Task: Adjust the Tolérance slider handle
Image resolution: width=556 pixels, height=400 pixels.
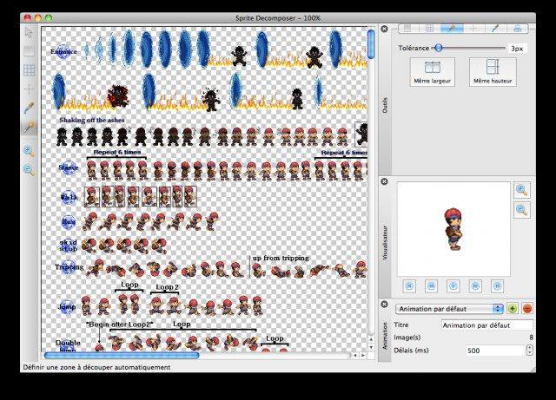Action: pyautogui.click(x=439, y=48)
